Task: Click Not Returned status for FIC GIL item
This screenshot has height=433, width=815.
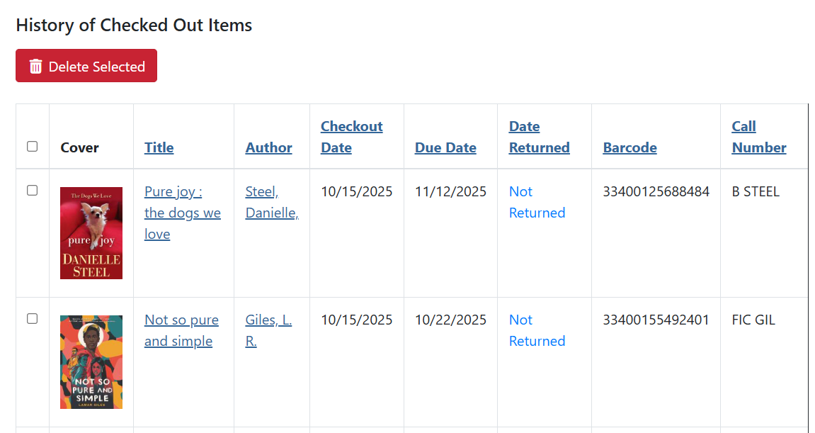Action: (537, 330)
